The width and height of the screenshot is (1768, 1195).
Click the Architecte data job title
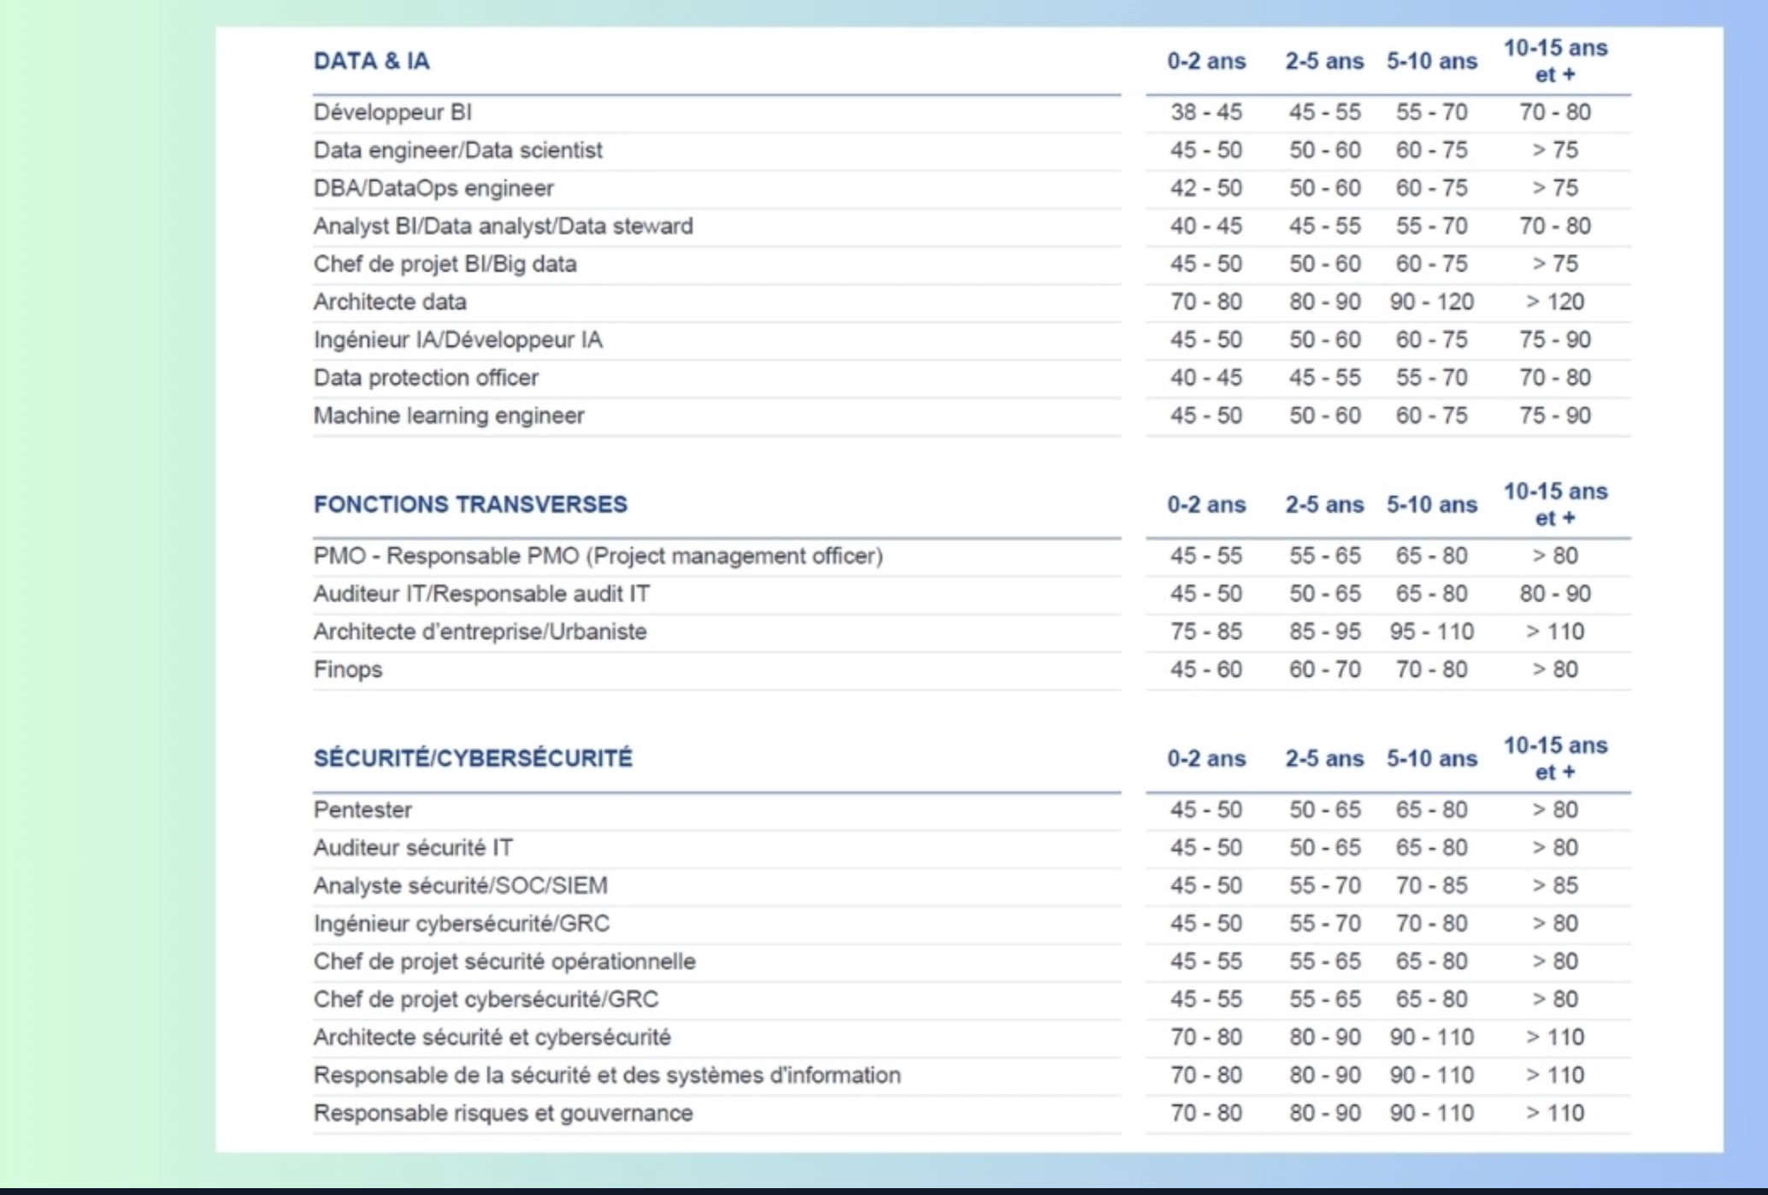point(390,302)
